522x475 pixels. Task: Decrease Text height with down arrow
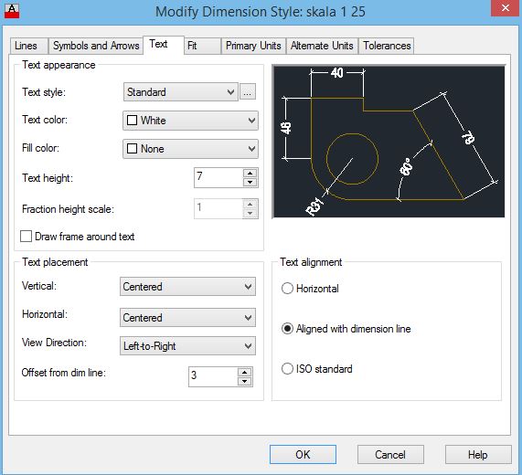[250, 183]
